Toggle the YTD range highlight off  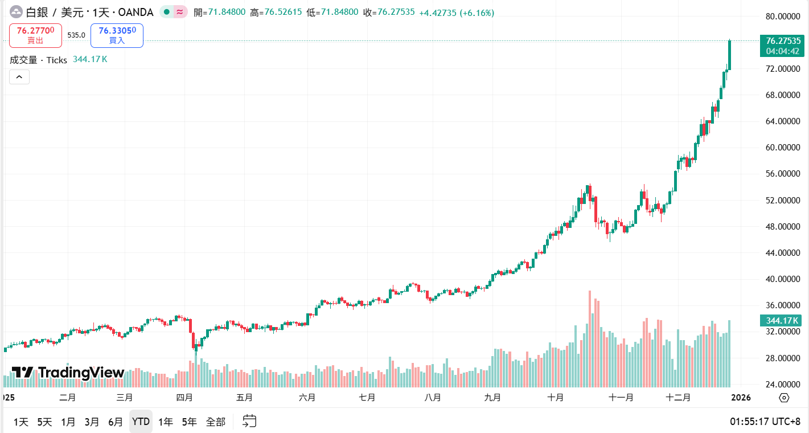point(140,422)
